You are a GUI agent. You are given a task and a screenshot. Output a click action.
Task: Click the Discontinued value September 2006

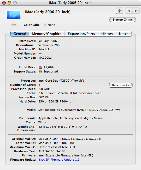(50, 45)
